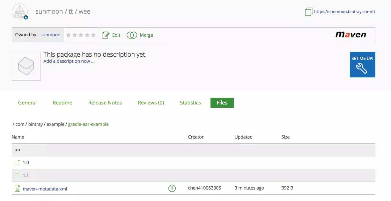Open the sunmoon owner link

50,35
